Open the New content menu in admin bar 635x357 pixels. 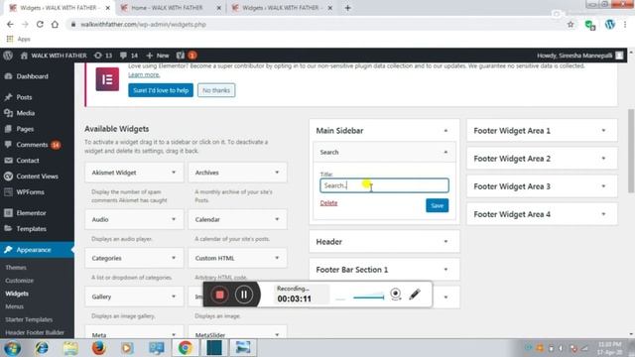pyautogui.click(x=158, y=56)
